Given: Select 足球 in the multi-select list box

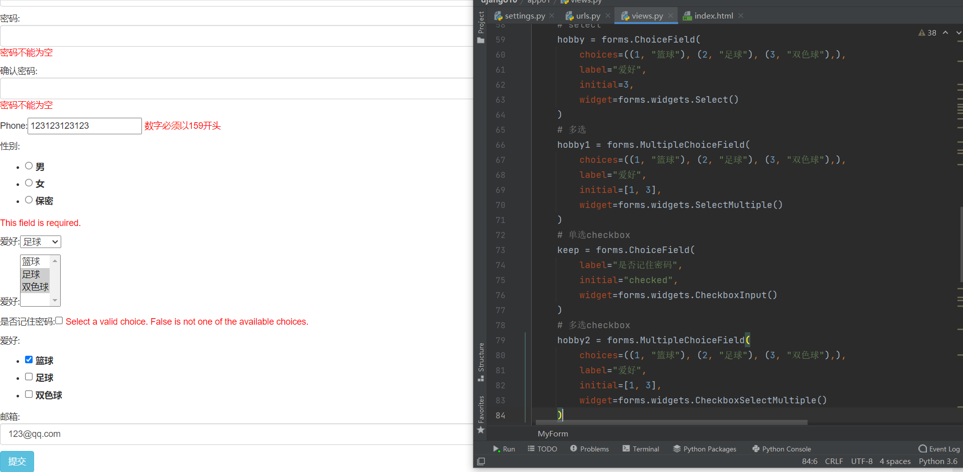Looking at the screenshot, I should pos(35,275).
